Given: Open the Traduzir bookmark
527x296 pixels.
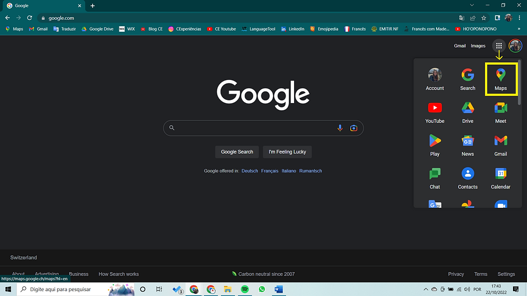Looking at the screenshot, I should coord(65,29).
